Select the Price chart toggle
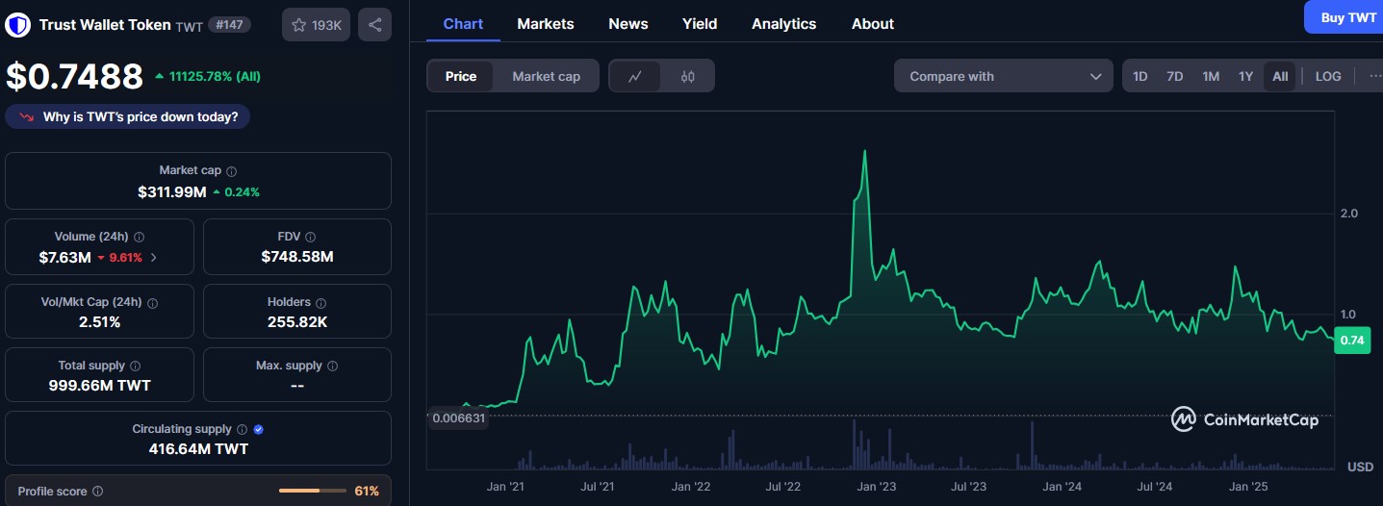This screenshot has width=1383, height=506. click(461, 77)
